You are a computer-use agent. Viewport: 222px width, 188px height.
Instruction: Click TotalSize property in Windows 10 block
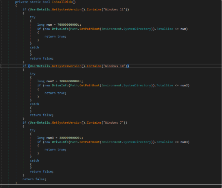165,86
